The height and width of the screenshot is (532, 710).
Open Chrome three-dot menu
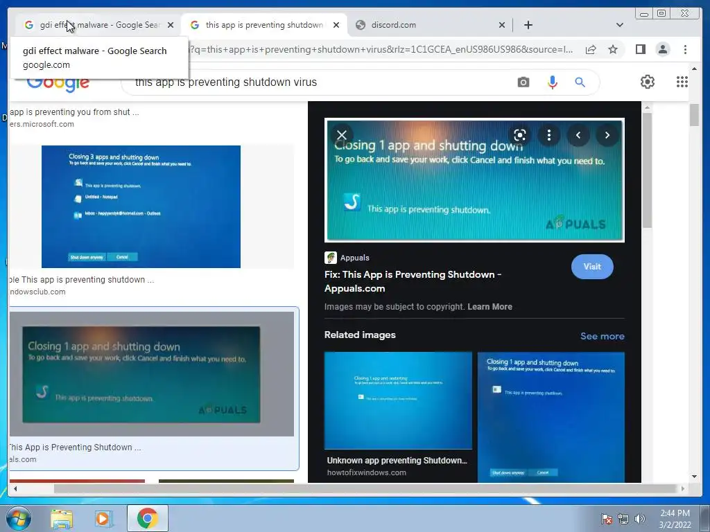(685, 49)
